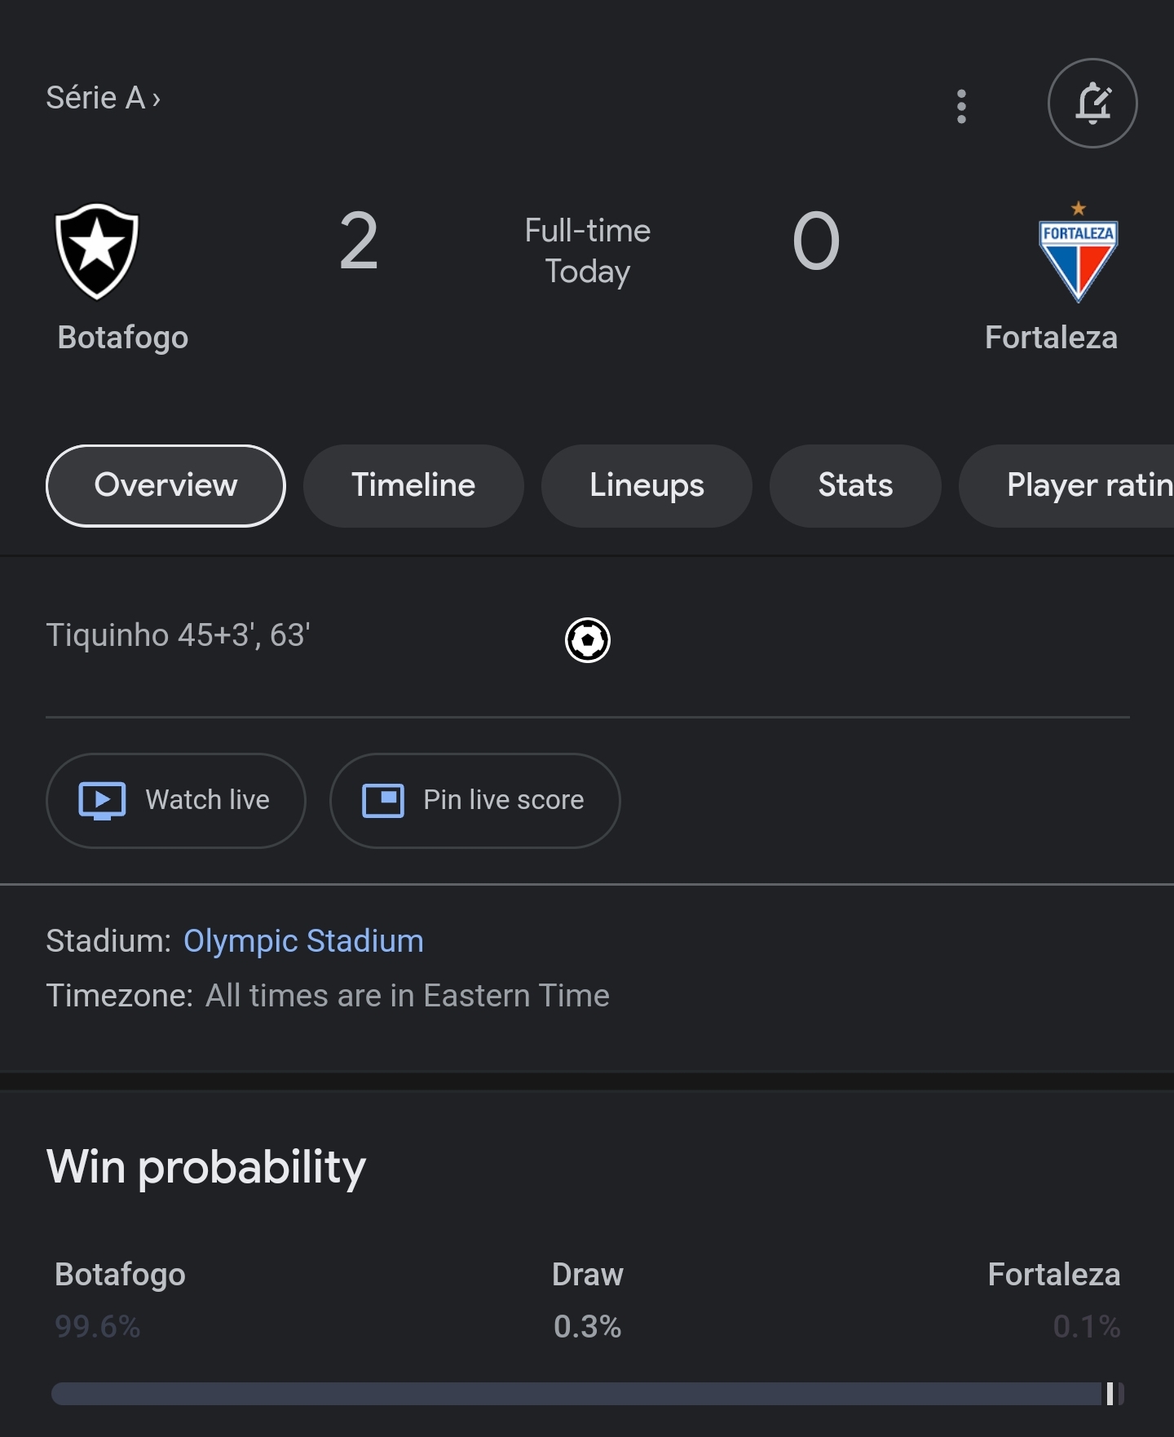Tap the Fortaleza team name in header

pyautogui.click(x=1051, y=338)
